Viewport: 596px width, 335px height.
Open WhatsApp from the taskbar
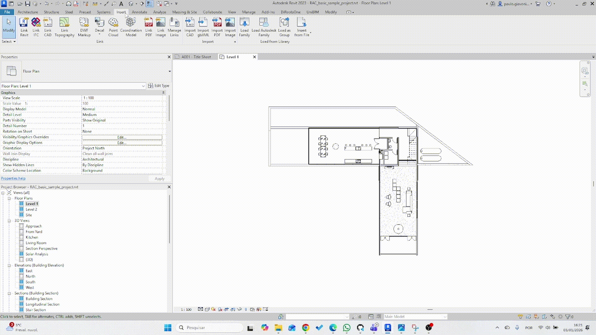coord(347,328)
